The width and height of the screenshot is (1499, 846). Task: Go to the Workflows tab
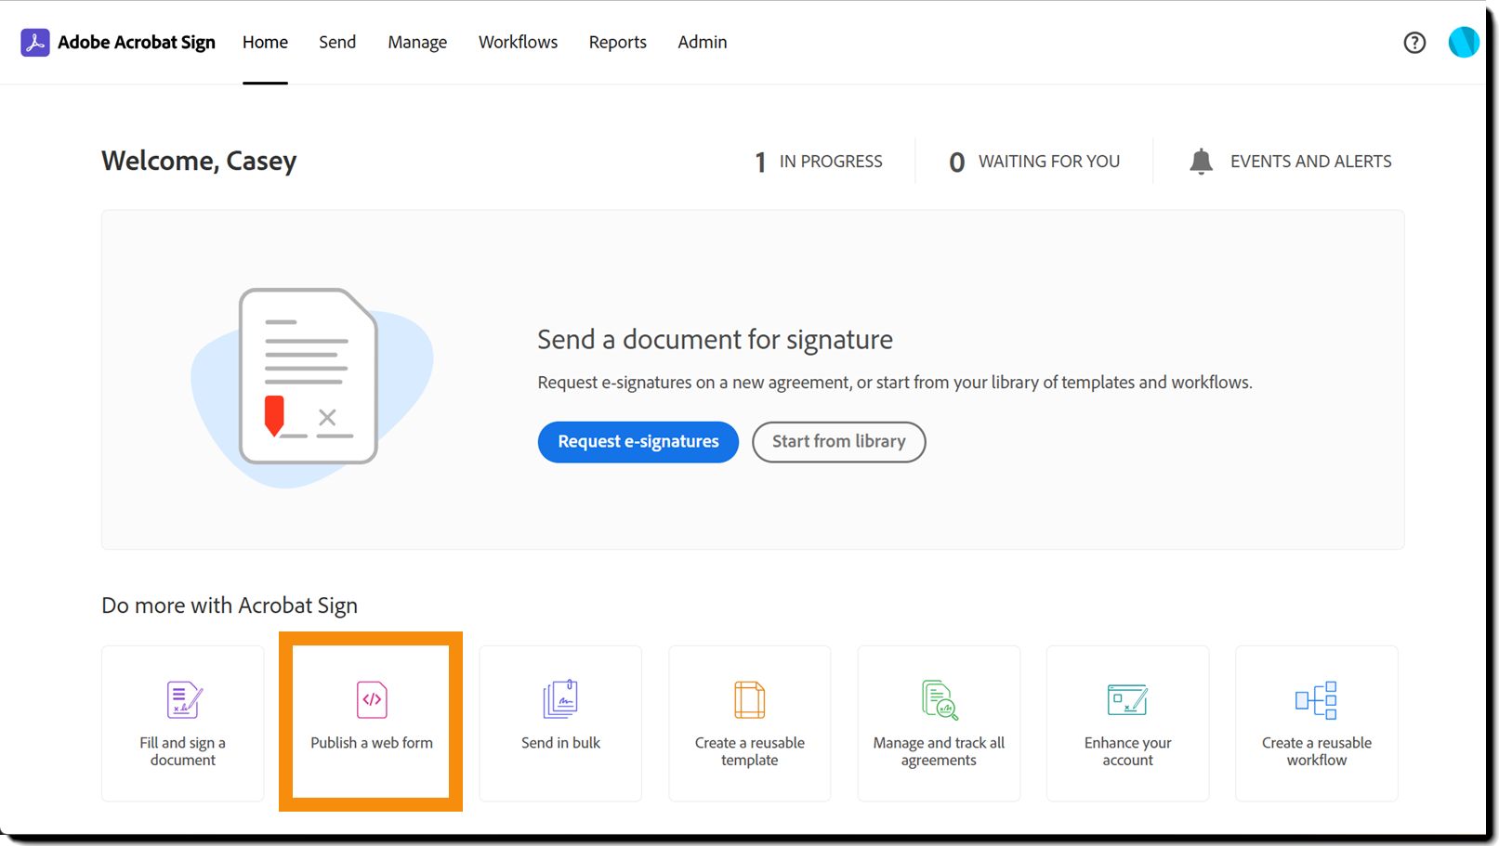[518, 43]
